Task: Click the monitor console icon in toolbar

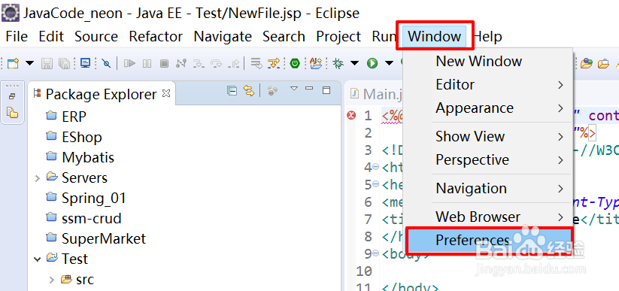Action: pos(85,63)
